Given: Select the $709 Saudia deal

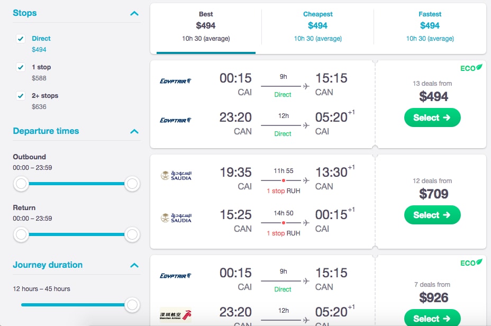Looking at the screenshot, I should coord(432,215).
